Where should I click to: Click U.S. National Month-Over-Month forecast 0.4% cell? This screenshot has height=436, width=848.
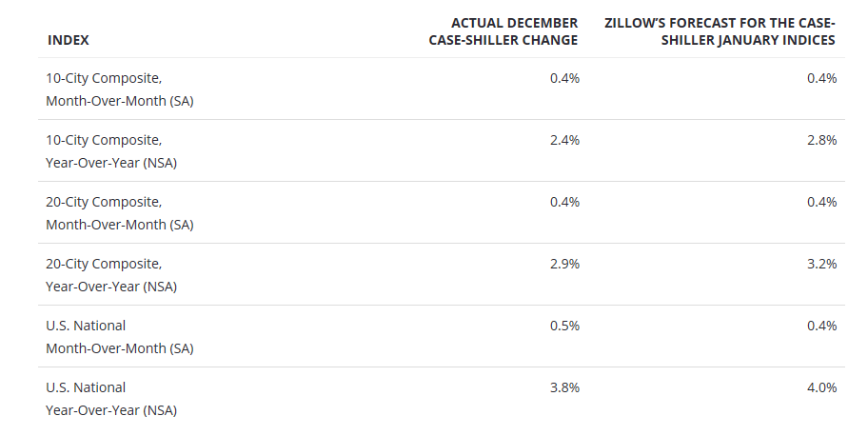[821, 326]
